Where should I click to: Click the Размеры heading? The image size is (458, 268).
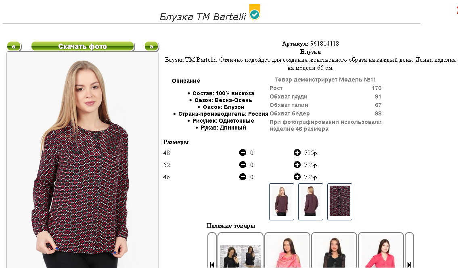click(x=176, y=142)
